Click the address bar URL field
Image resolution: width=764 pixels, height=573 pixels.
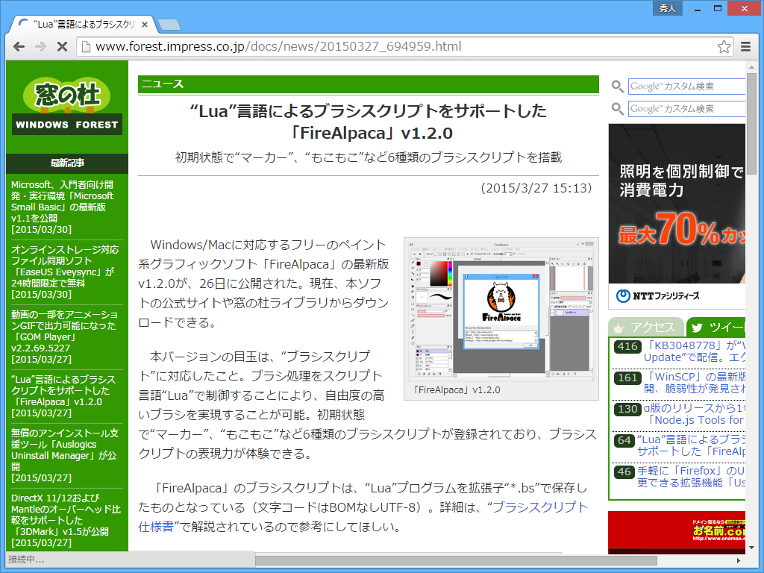[404, 46]
